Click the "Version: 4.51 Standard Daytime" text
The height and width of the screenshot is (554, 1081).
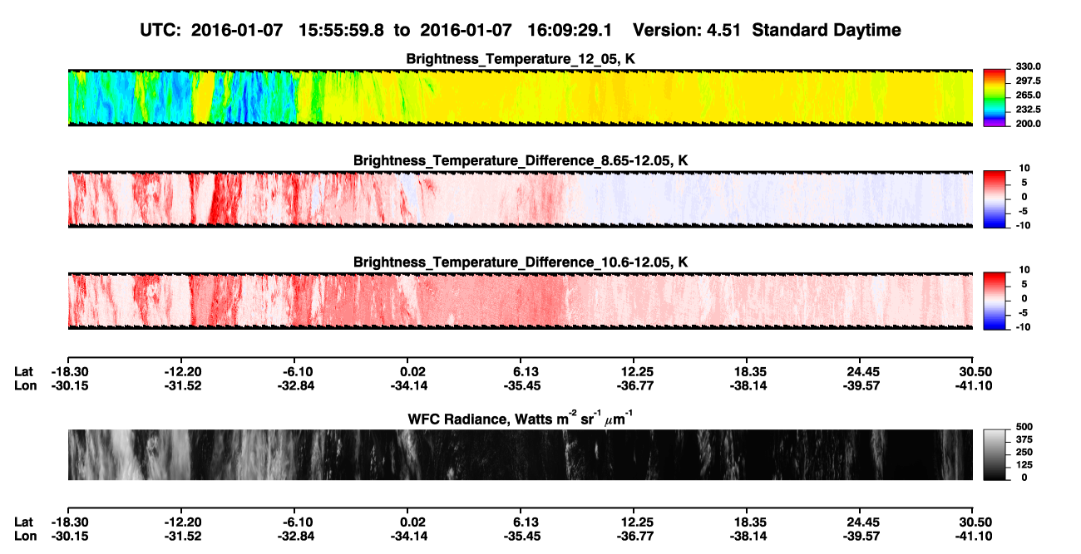pyautogui.click(x=767, y=31)
